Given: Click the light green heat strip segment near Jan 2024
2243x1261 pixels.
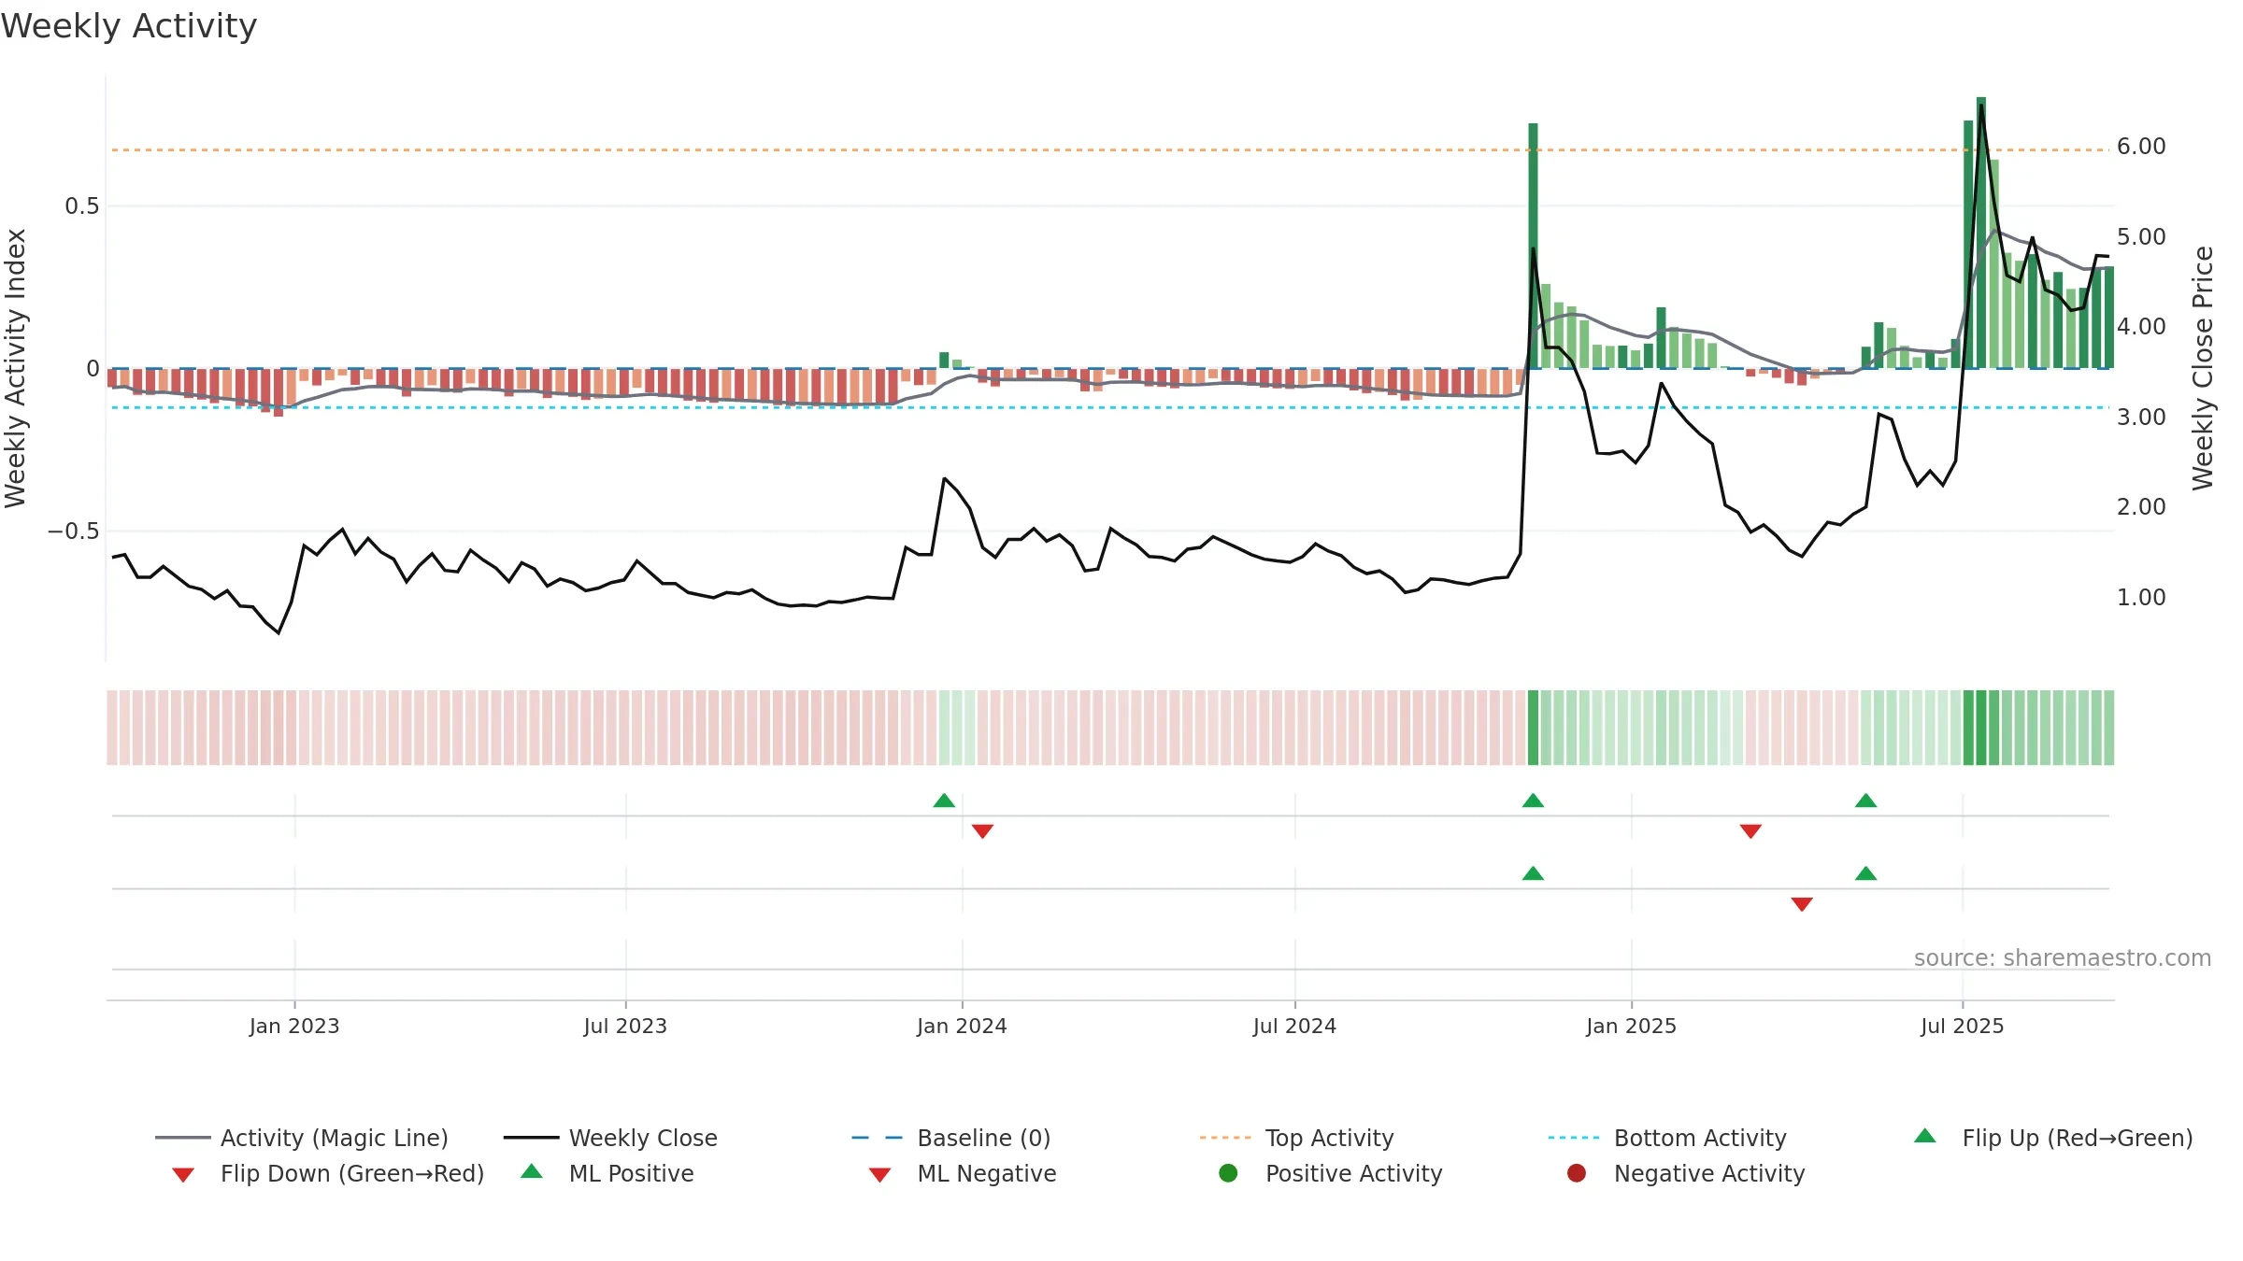Looking at the screenshot, I should click(x=956, y=728).
